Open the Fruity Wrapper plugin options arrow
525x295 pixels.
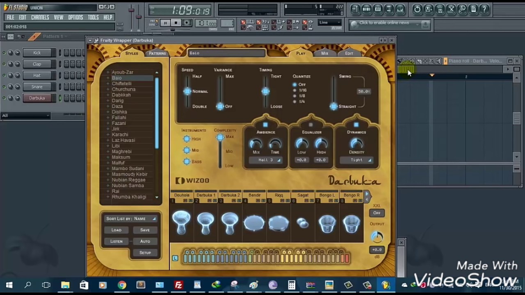pyautogui.click(x=91, y=40)
